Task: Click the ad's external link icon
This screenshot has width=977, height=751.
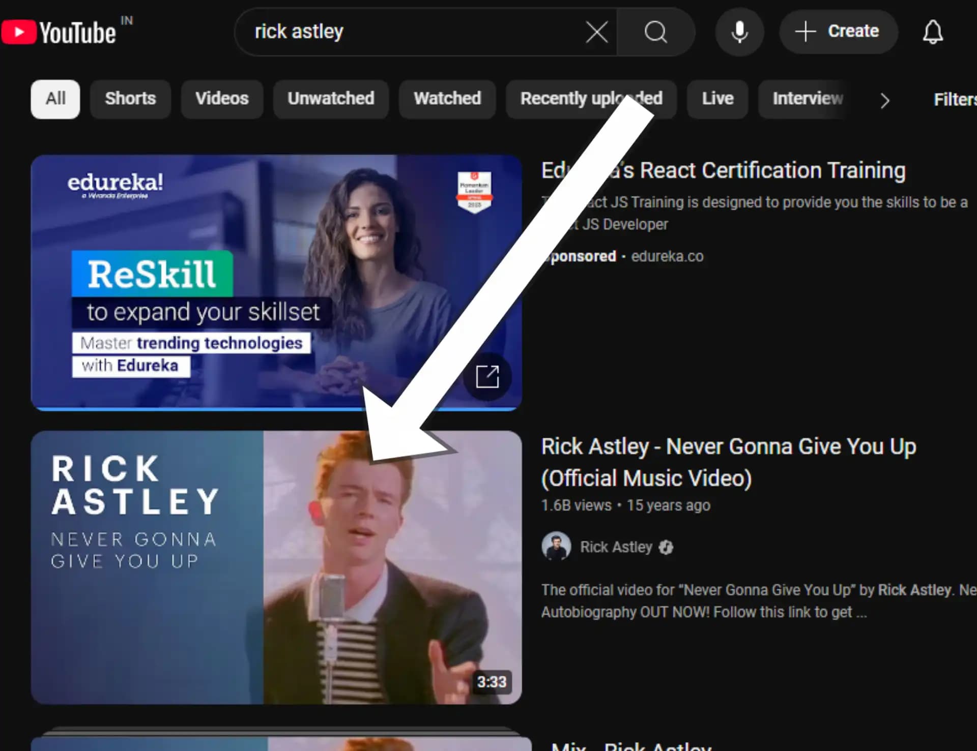Action: (487, 377)
